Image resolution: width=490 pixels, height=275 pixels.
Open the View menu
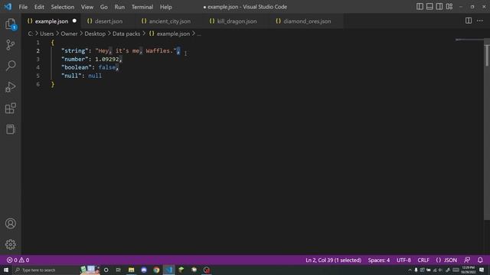click(87, 7)
